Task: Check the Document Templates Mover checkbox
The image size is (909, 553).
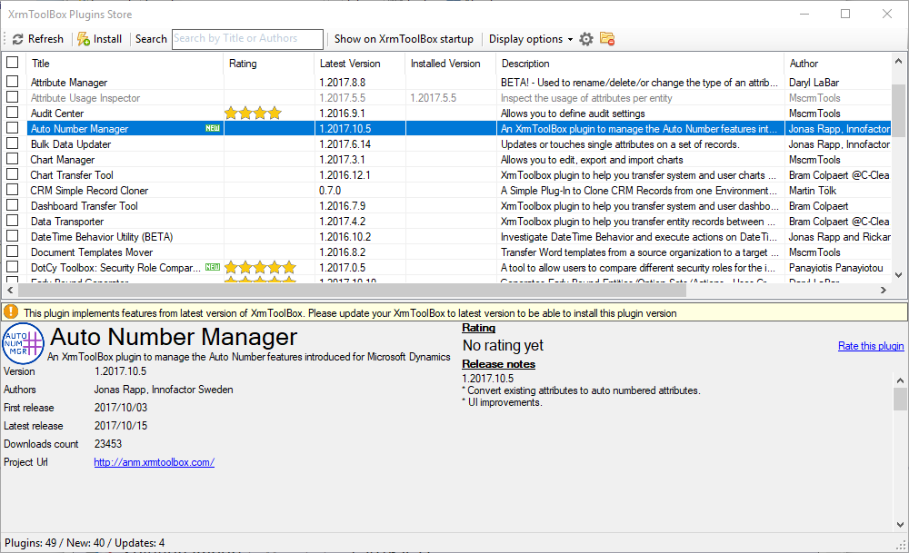Action: [12, 252]
